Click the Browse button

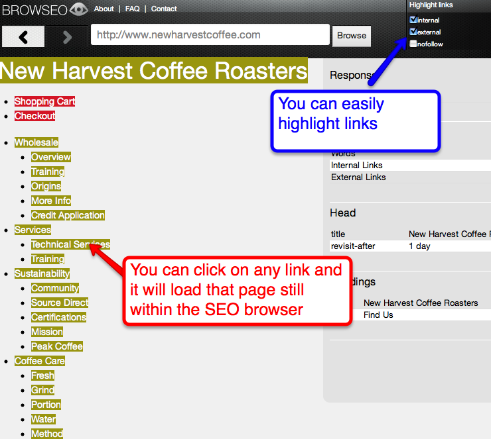click(x=352, y=36)
